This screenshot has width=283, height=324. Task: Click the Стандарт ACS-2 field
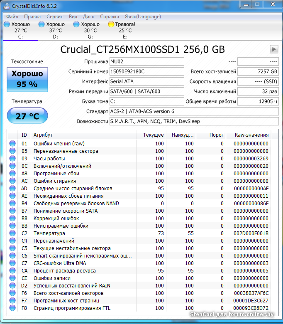tap(194, 111)
